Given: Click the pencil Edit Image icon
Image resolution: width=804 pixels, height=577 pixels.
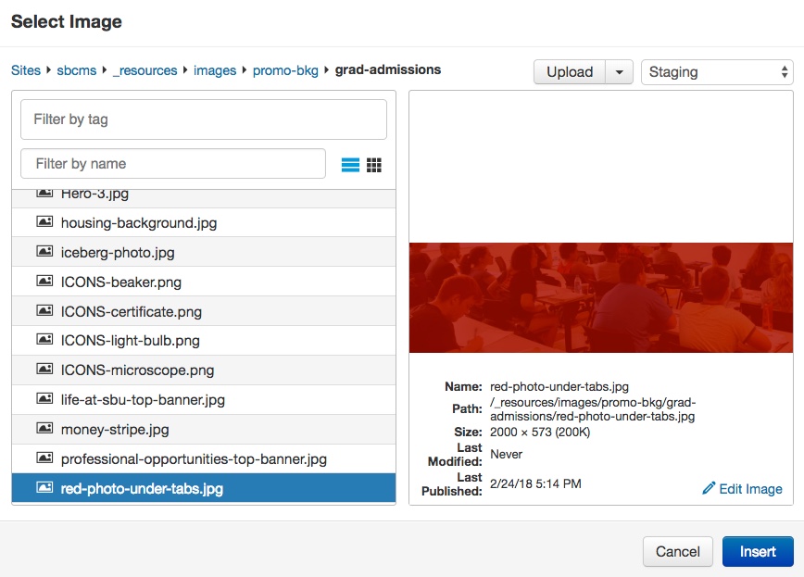Looking at the screenshot, I should pyautogui.click(x=710, y=488).
